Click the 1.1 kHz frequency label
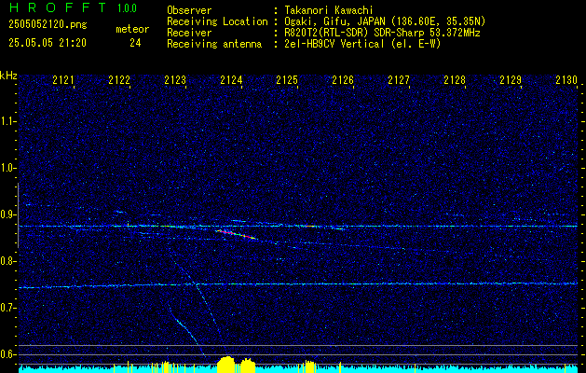The height and width of the screenshot is (373, 586). 7,121
